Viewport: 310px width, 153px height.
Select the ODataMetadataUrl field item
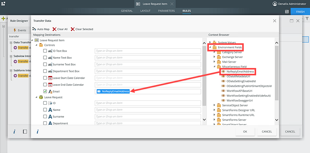click(x=238, y=76)
